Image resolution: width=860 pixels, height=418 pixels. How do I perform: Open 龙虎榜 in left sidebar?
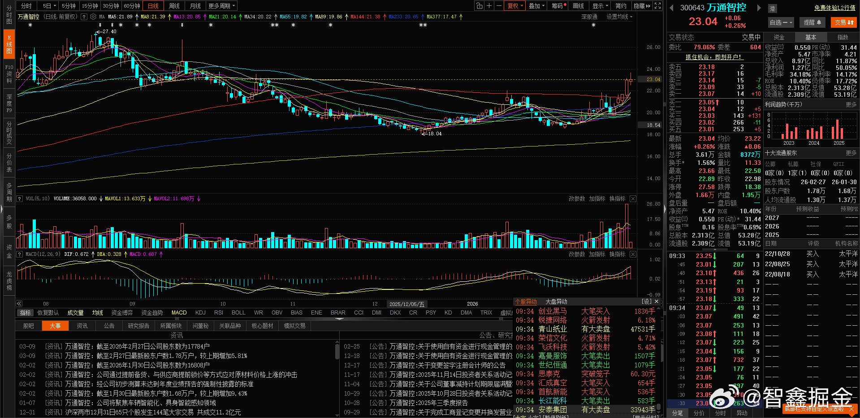(x=9, y=281)
